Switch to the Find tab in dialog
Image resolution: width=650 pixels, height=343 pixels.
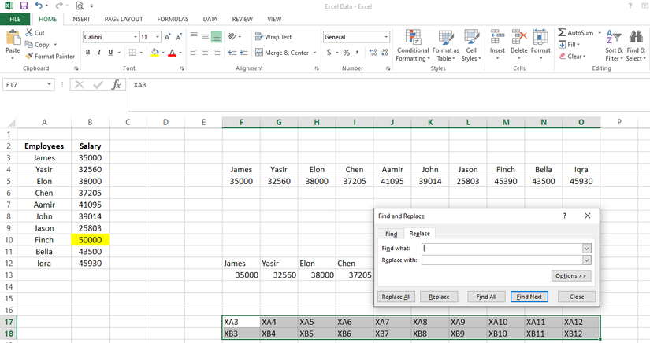(x=391, y=234)
